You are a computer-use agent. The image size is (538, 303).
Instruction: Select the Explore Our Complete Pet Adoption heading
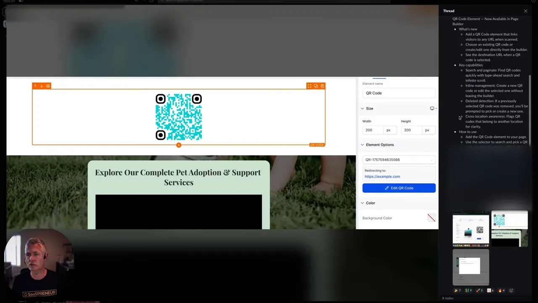click(178, 177)
